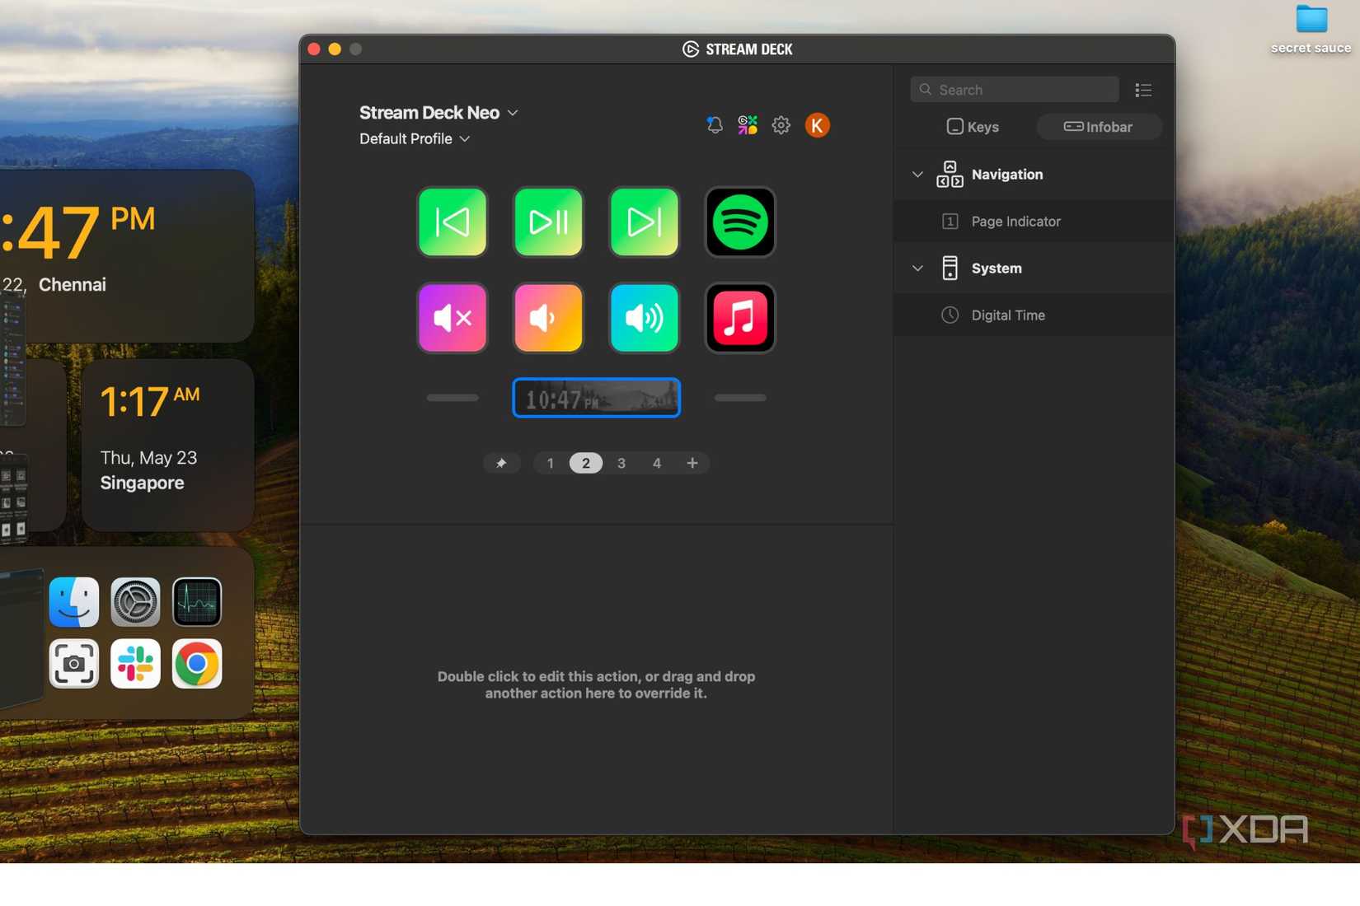Click the Play/Pause key
Image resolution: width=1360 pixels, height=906 pixels.
coord(547,222)
